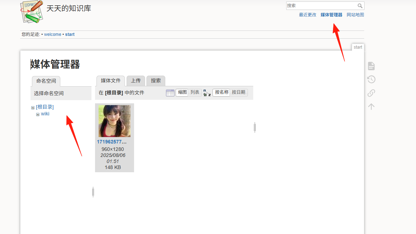Select the 根目录 namespace
Image resolution: width=416 pixels, height=234 pixels.
45,107
